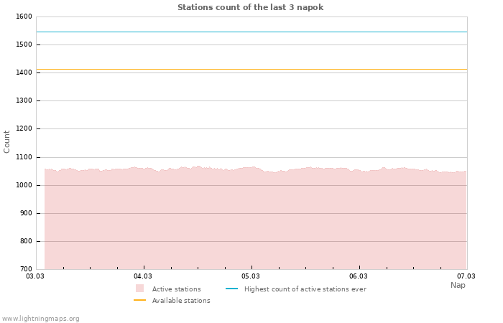Click the 07.03 x-axis date label
503x323 pixels.
[466, 276]
